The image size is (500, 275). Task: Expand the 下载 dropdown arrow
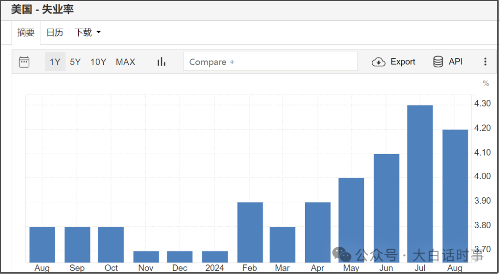99,32
